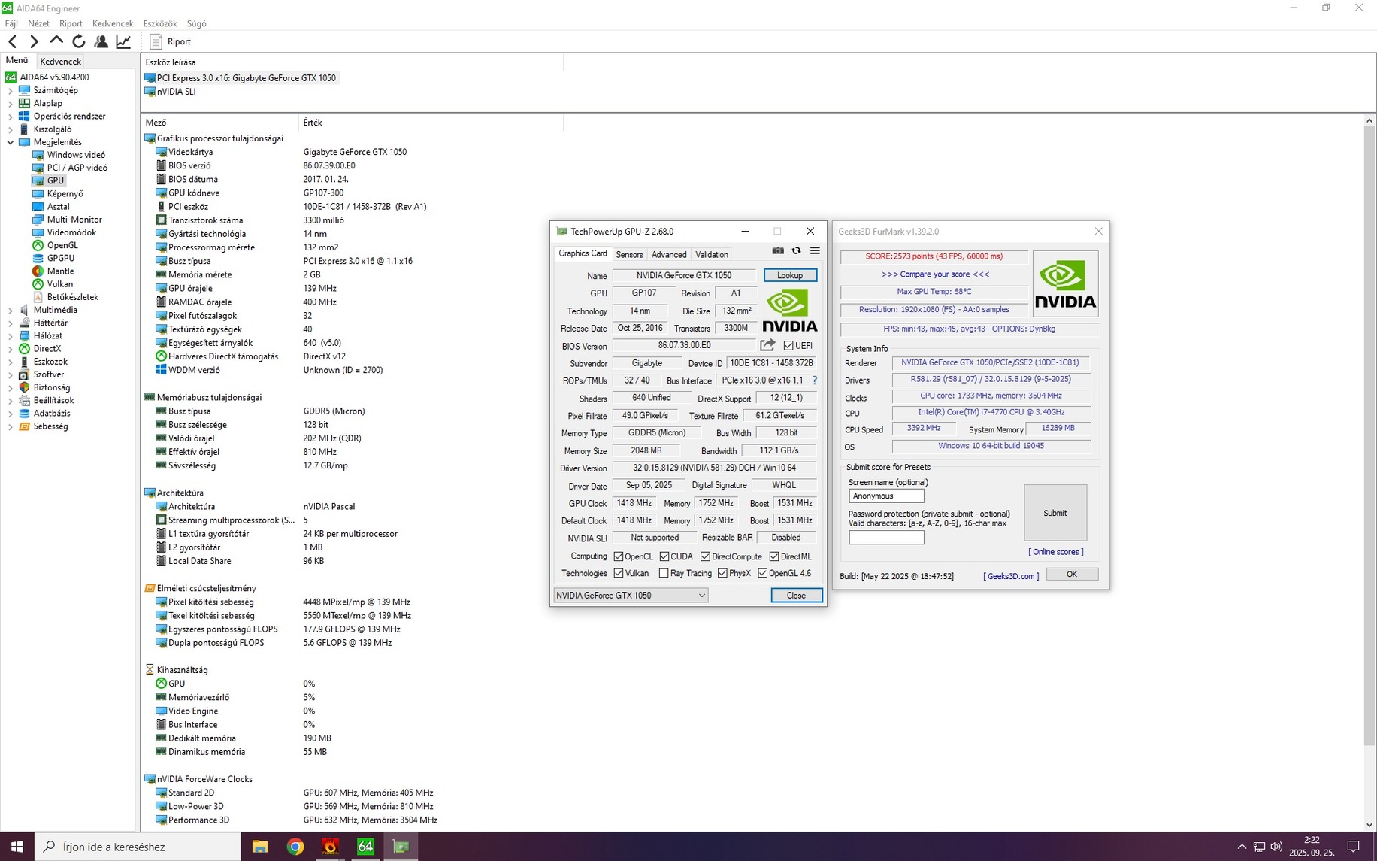1377x861 pixels.
Task: Toggle the PhysX checkbox
Action: (x=722, y=574)
